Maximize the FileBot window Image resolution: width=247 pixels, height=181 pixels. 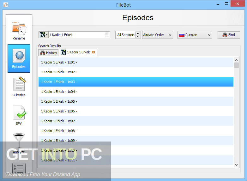[226, 4]
